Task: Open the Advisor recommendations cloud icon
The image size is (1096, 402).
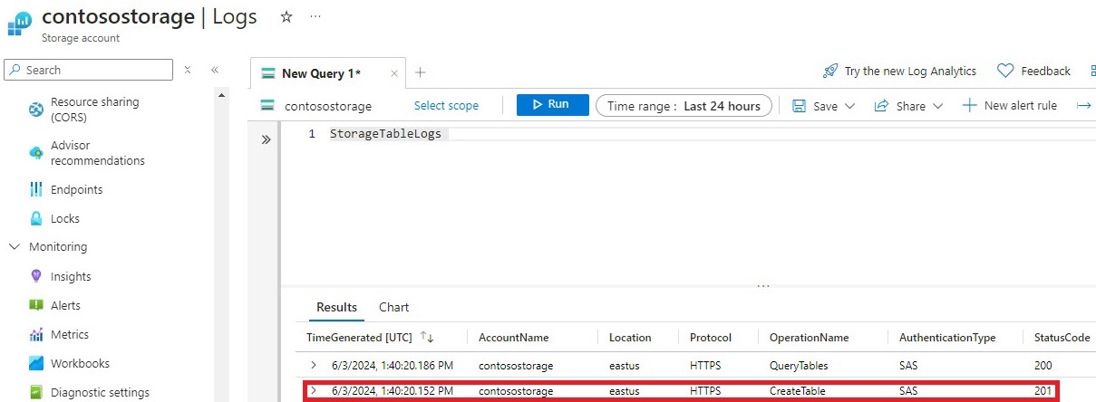Action: (x=36, y=153)
